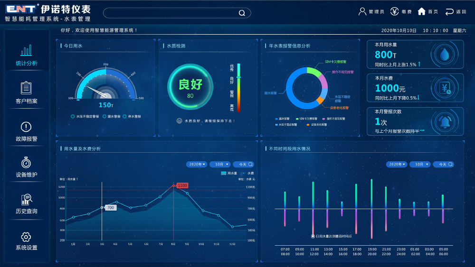This screenshot has width=475, height=267.
Task: Expand 2020年 dropdown in 用水量及水费分析 panel
Action: pos(197,165)
